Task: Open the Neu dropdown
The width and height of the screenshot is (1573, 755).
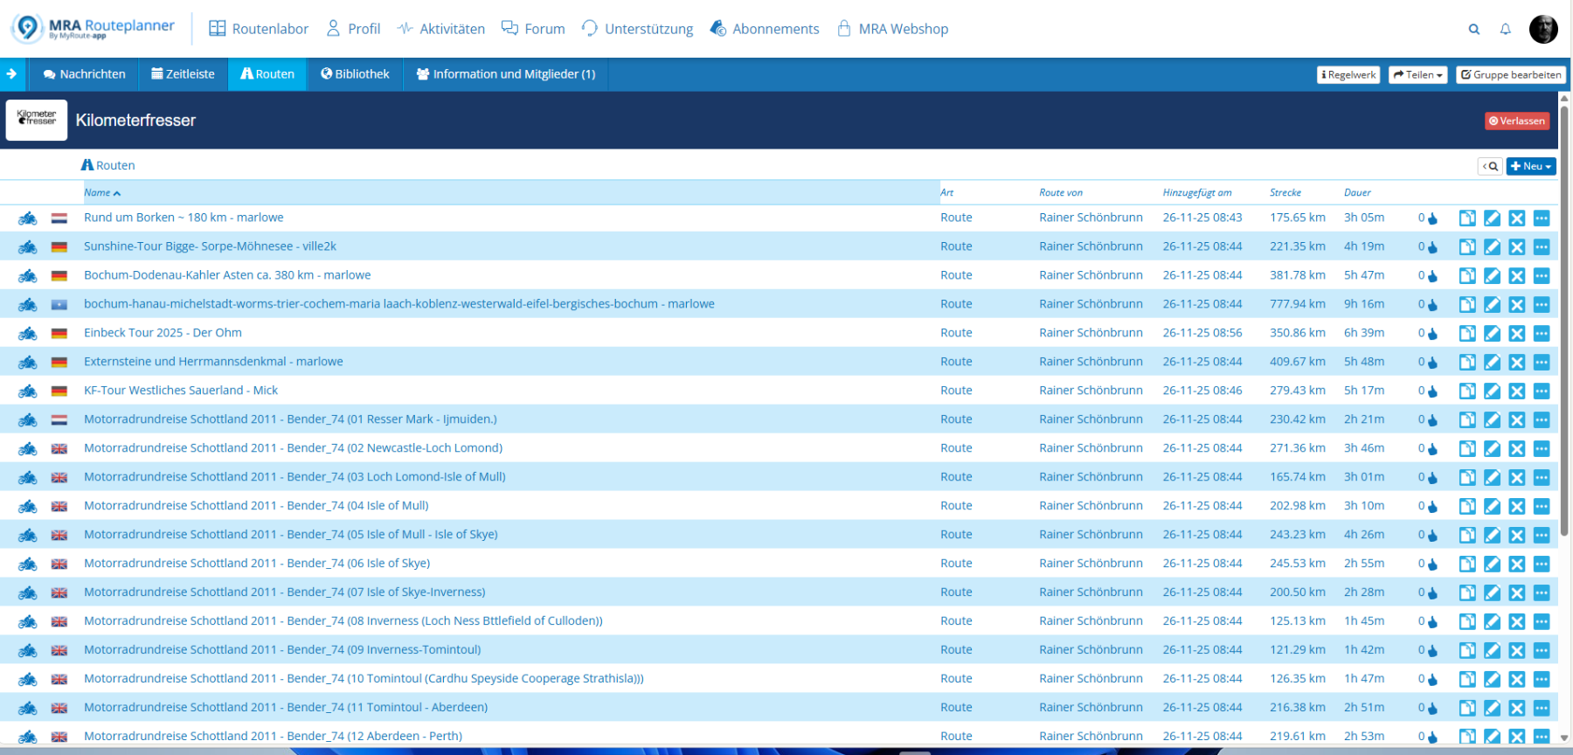Action: tap(1530, 166)
